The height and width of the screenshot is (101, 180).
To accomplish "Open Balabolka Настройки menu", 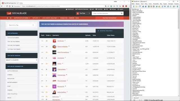I will [156, 4].
